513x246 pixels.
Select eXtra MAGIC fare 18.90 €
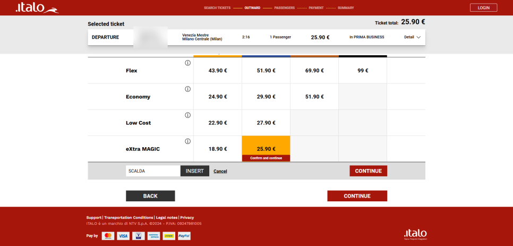coord(218,149)
